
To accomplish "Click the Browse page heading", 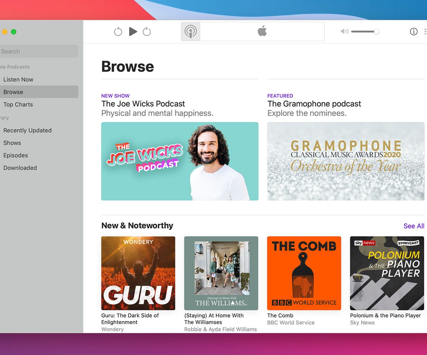I will pyautogui.click(x=127, y=66).
